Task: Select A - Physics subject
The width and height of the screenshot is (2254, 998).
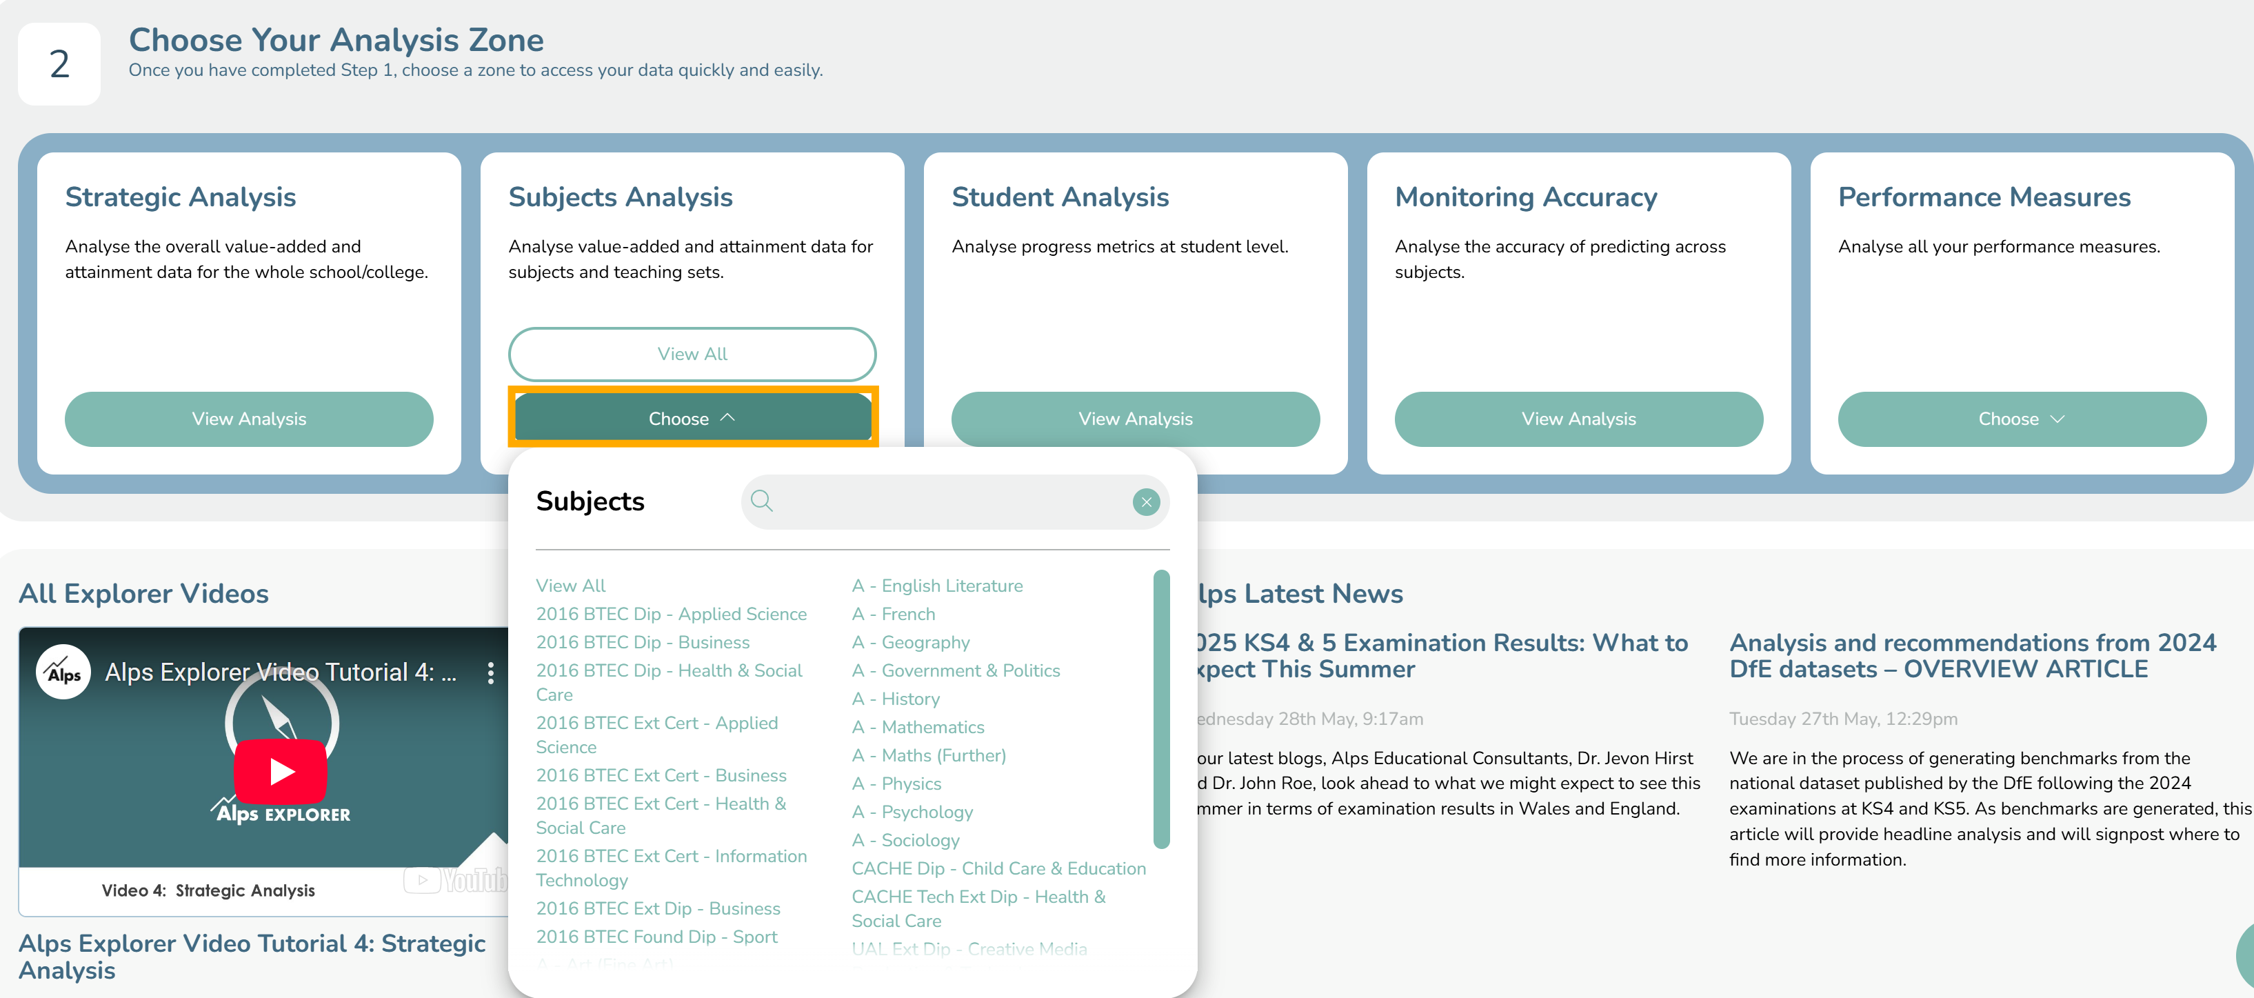Action: (896, 784)
